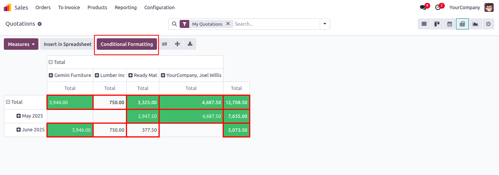Click the expand all arrows icon
Image resolution: width=499 pixels, height=175 pixels.
tap(177, 44)
